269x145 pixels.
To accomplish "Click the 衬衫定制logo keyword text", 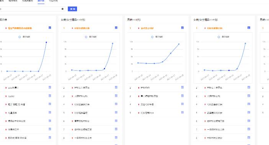I will point(147,113).
